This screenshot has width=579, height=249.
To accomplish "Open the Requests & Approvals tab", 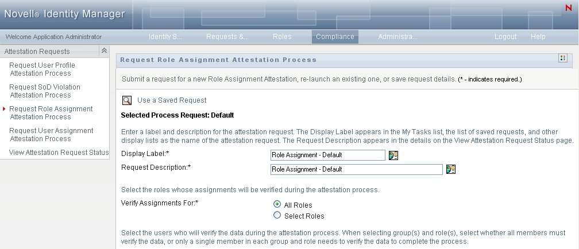I will [x=227, y=37].
